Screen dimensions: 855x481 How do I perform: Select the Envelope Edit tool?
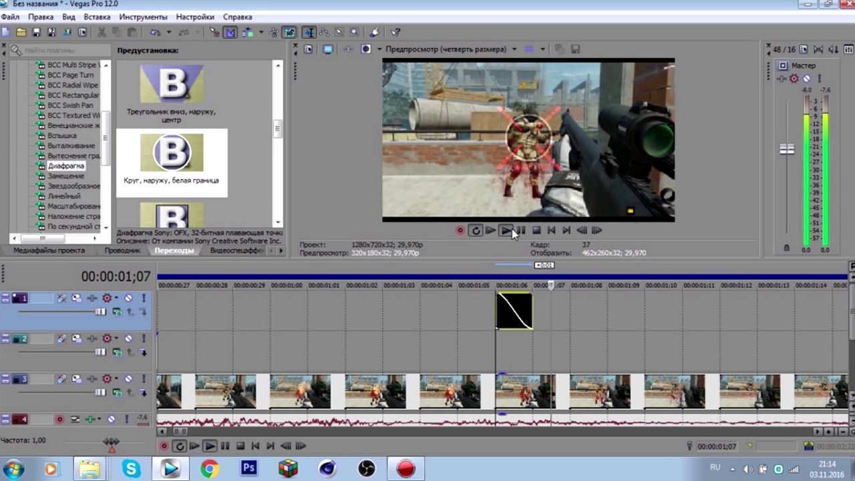(x=325, y=32)
